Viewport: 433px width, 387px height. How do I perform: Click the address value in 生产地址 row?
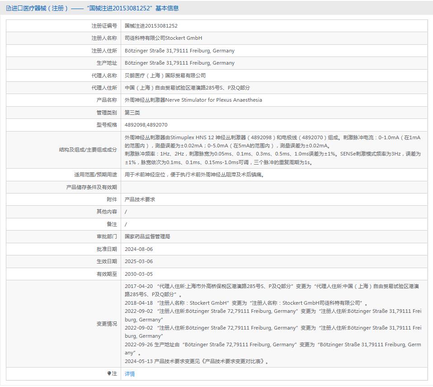pyautogui.click(x=179, y=63)
